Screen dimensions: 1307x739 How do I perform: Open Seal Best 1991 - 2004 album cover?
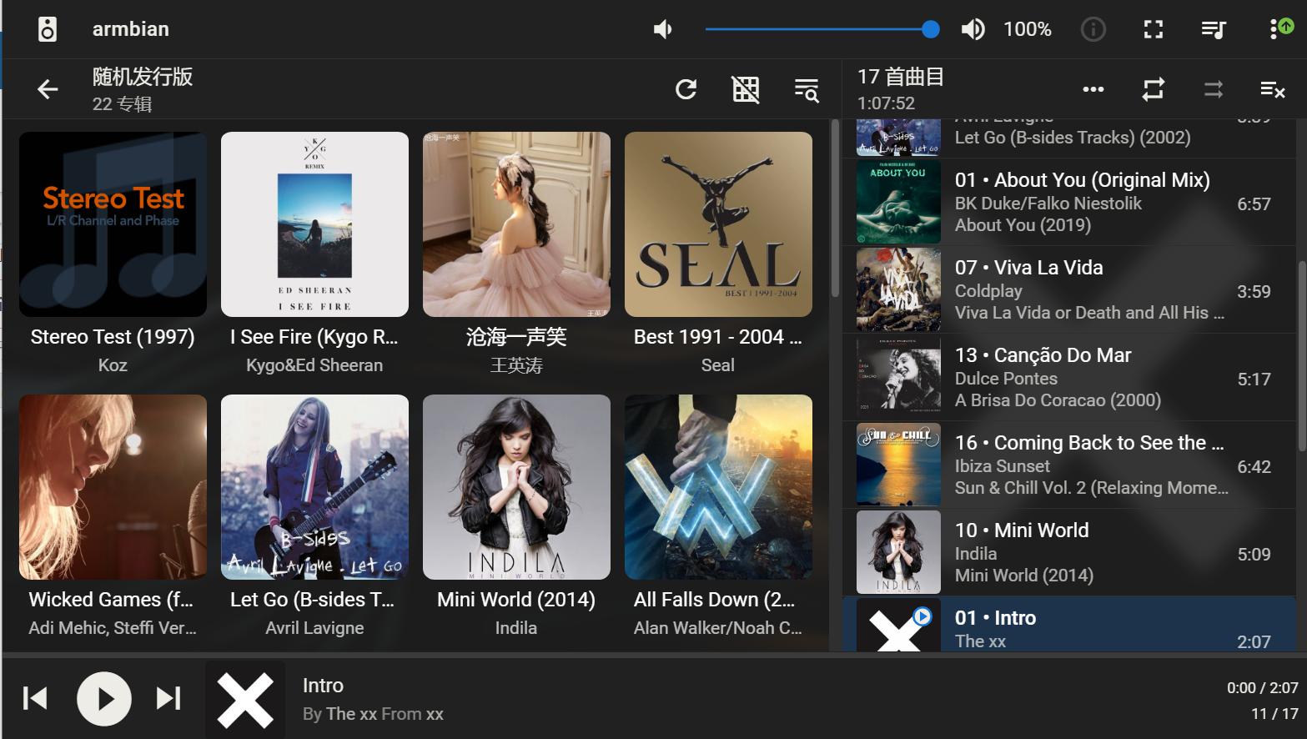(x=718, y=224)
